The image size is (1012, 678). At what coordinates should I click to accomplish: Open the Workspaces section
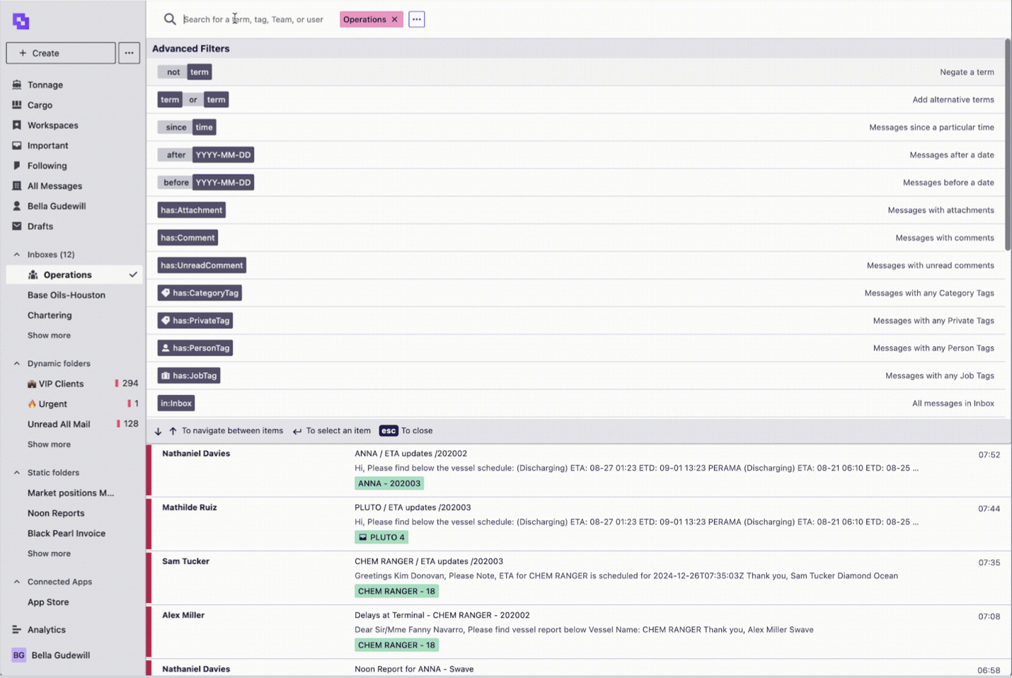click(x=52, y=125)
